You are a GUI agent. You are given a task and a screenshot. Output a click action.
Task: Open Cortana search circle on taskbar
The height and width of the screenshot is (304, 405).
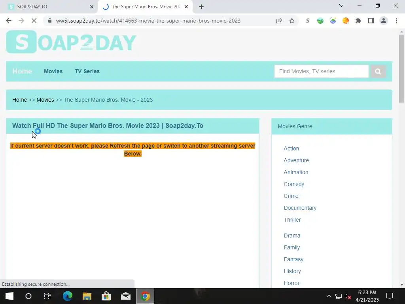(x=28, y=296)
